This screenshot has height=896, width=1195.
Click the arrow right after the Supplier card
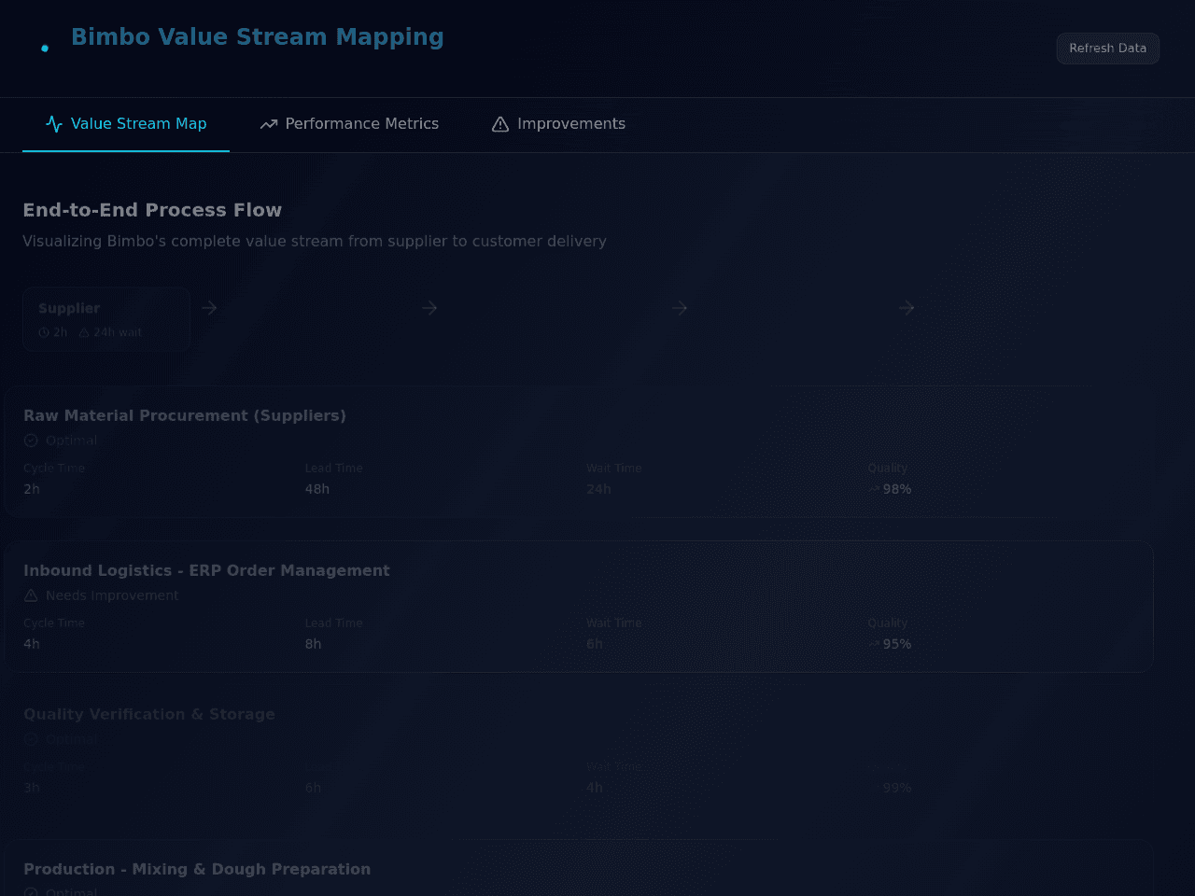(209, 308)
